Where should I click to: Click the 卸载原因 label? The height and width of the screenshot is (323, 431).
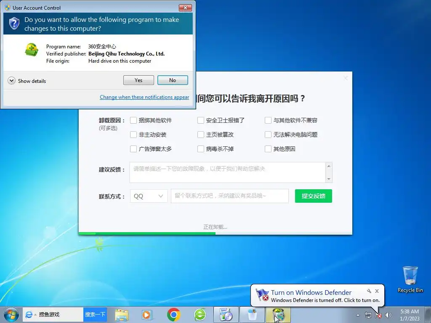[112, 120]
